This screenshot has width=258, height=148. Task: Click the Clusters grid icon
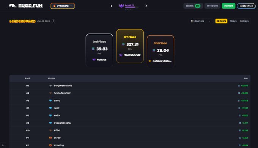[192, 21]
